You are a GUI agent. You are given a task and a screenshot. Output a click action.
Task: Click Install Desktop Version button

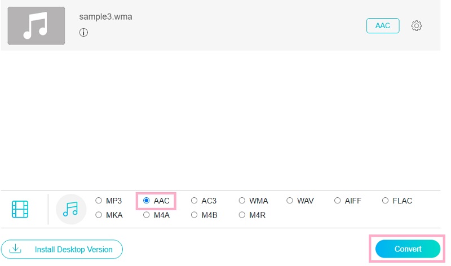click(x=61, y=249)
